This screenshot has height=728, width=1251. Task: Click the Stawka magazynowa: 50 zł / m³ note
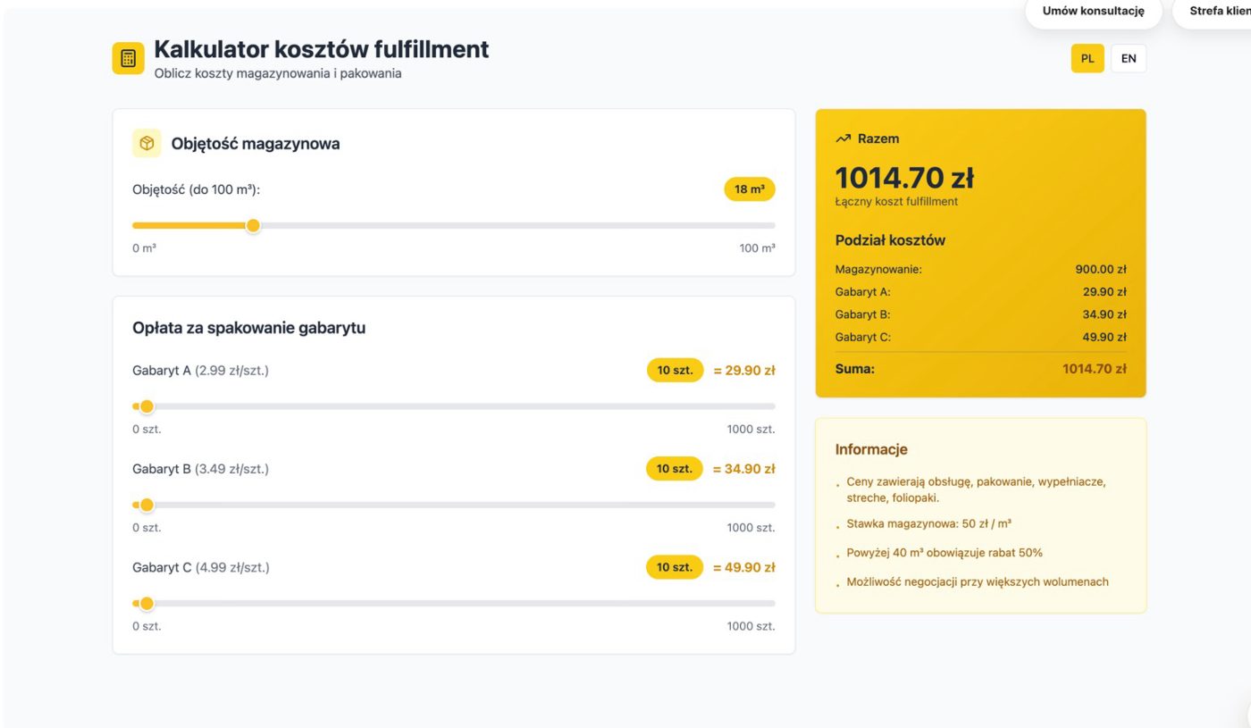pos(929,523)
